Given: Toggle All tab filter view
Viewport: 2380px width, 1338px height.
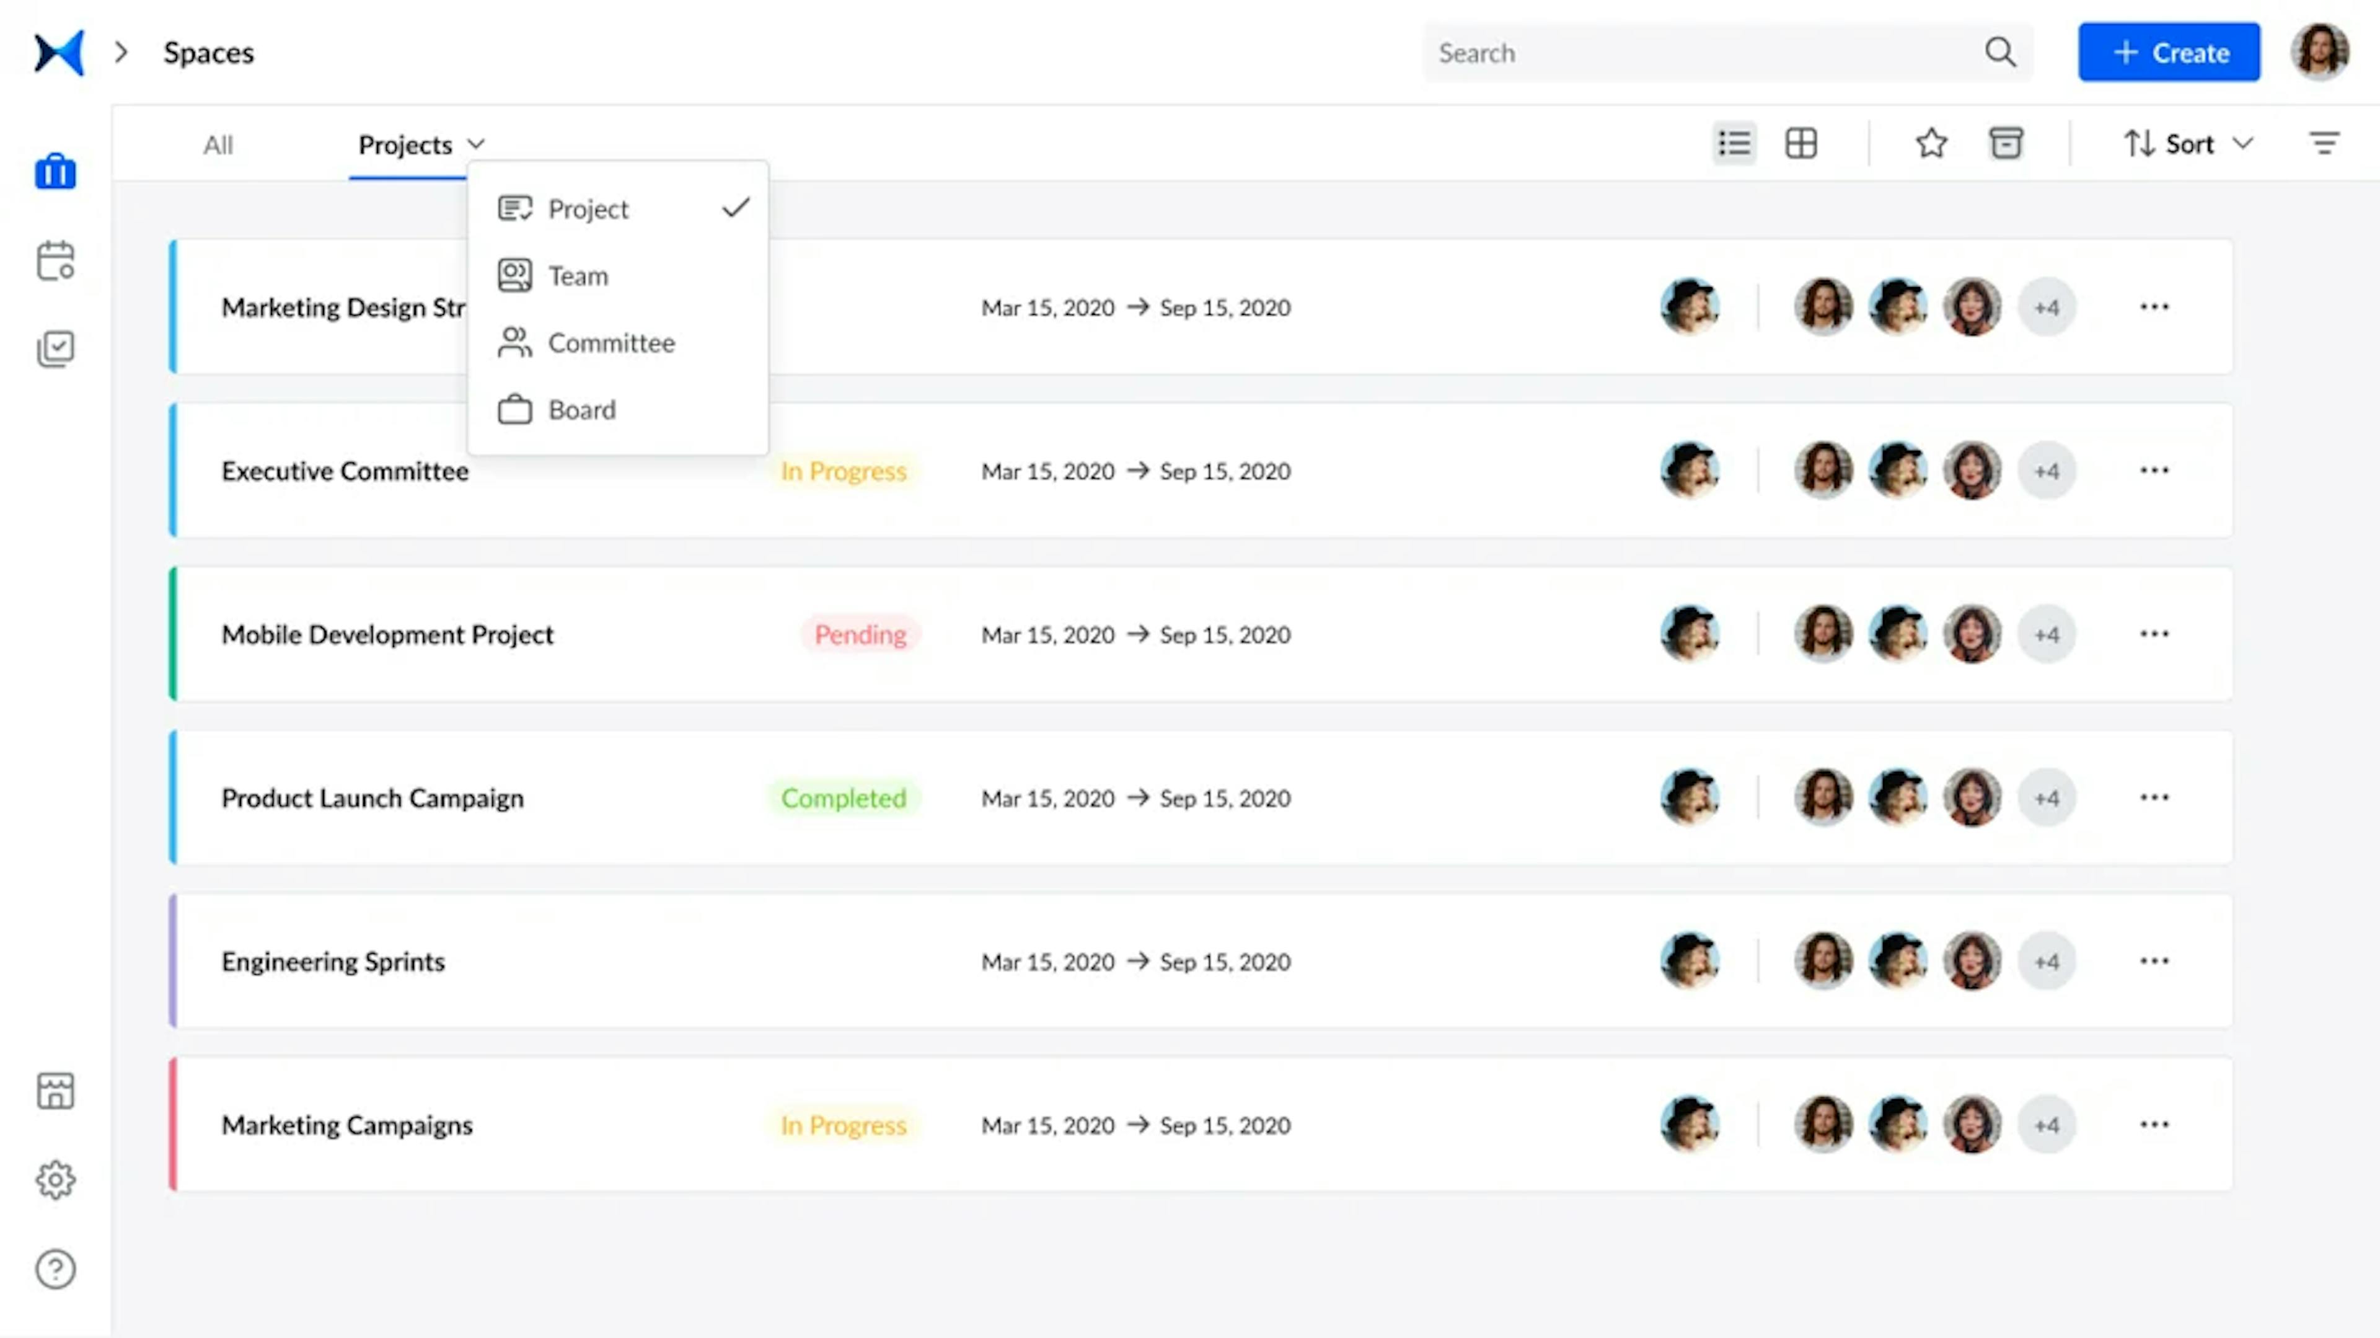Looking at the screenshot, I should pos(218,144).
